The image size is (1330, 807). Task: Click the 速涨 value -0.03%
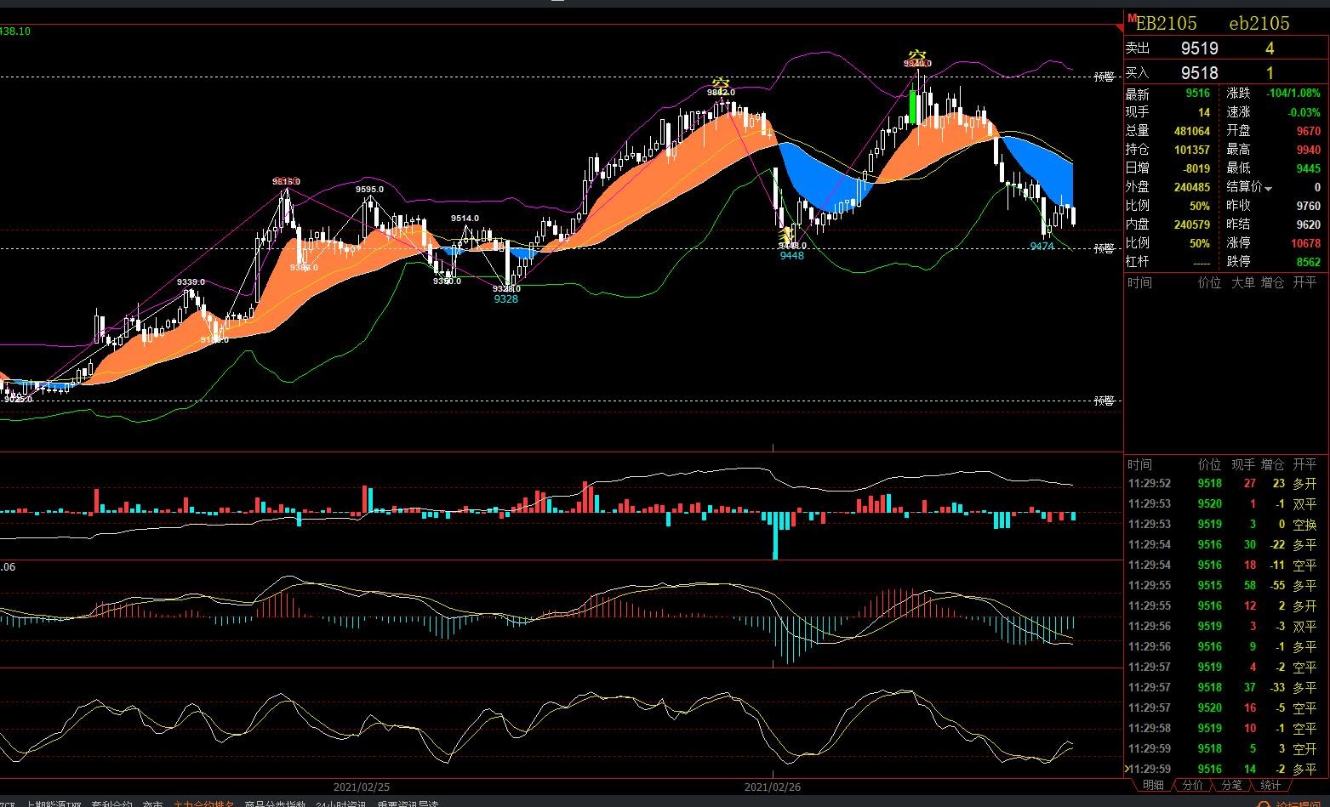[x=1304, y=112]
